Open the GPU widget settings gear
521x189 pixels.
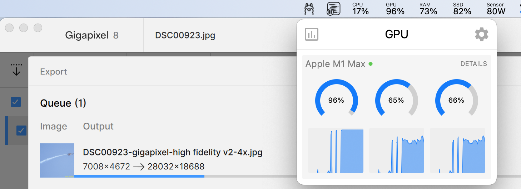pos(481,35)
